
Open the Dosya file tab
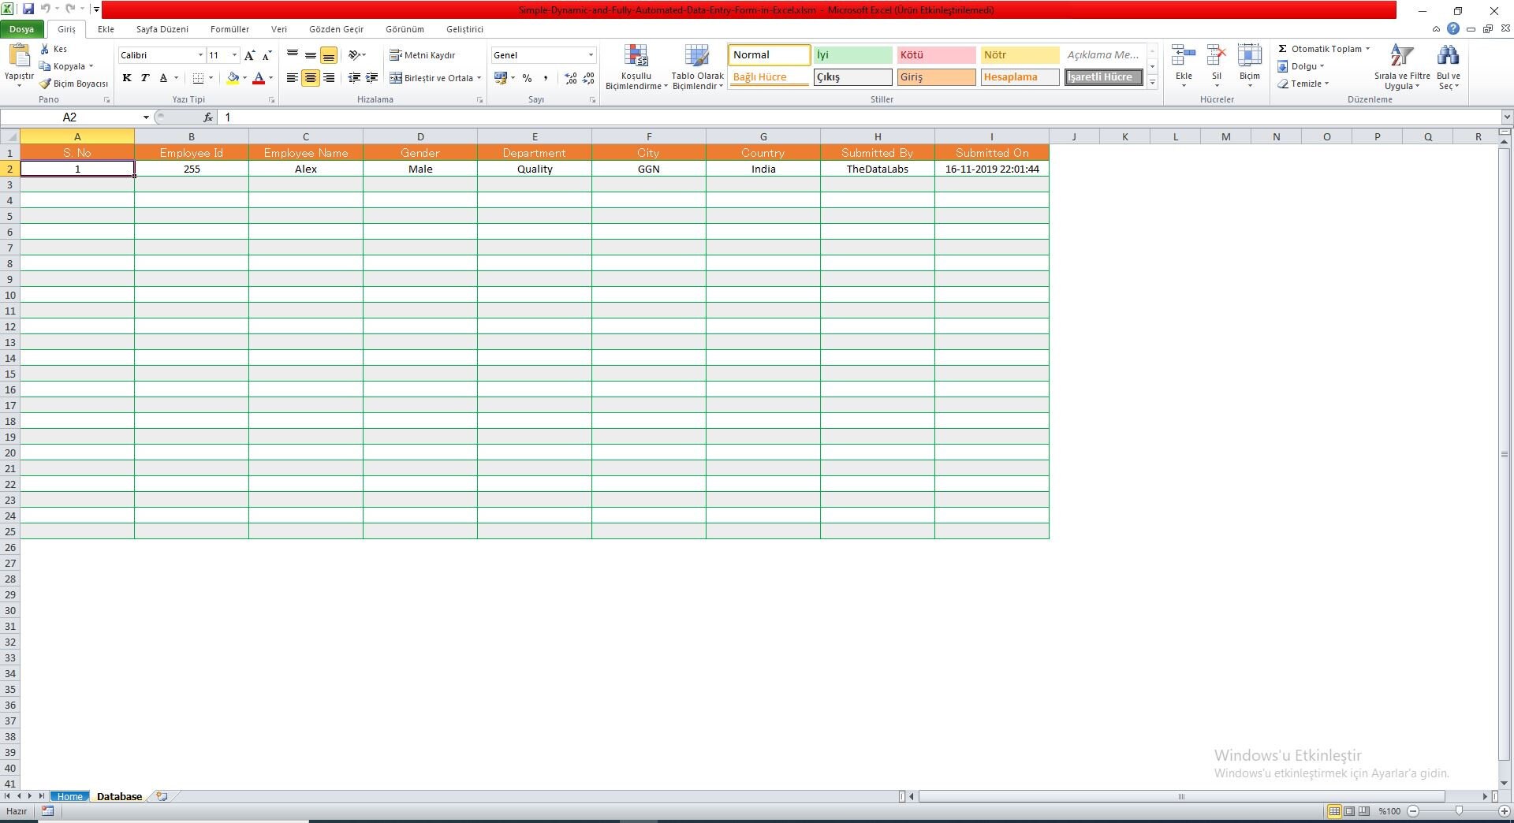click(22, 29)
